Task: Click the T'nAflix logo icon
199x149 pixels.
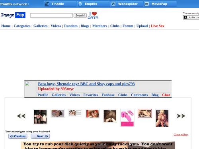Action: click(47, 4)
